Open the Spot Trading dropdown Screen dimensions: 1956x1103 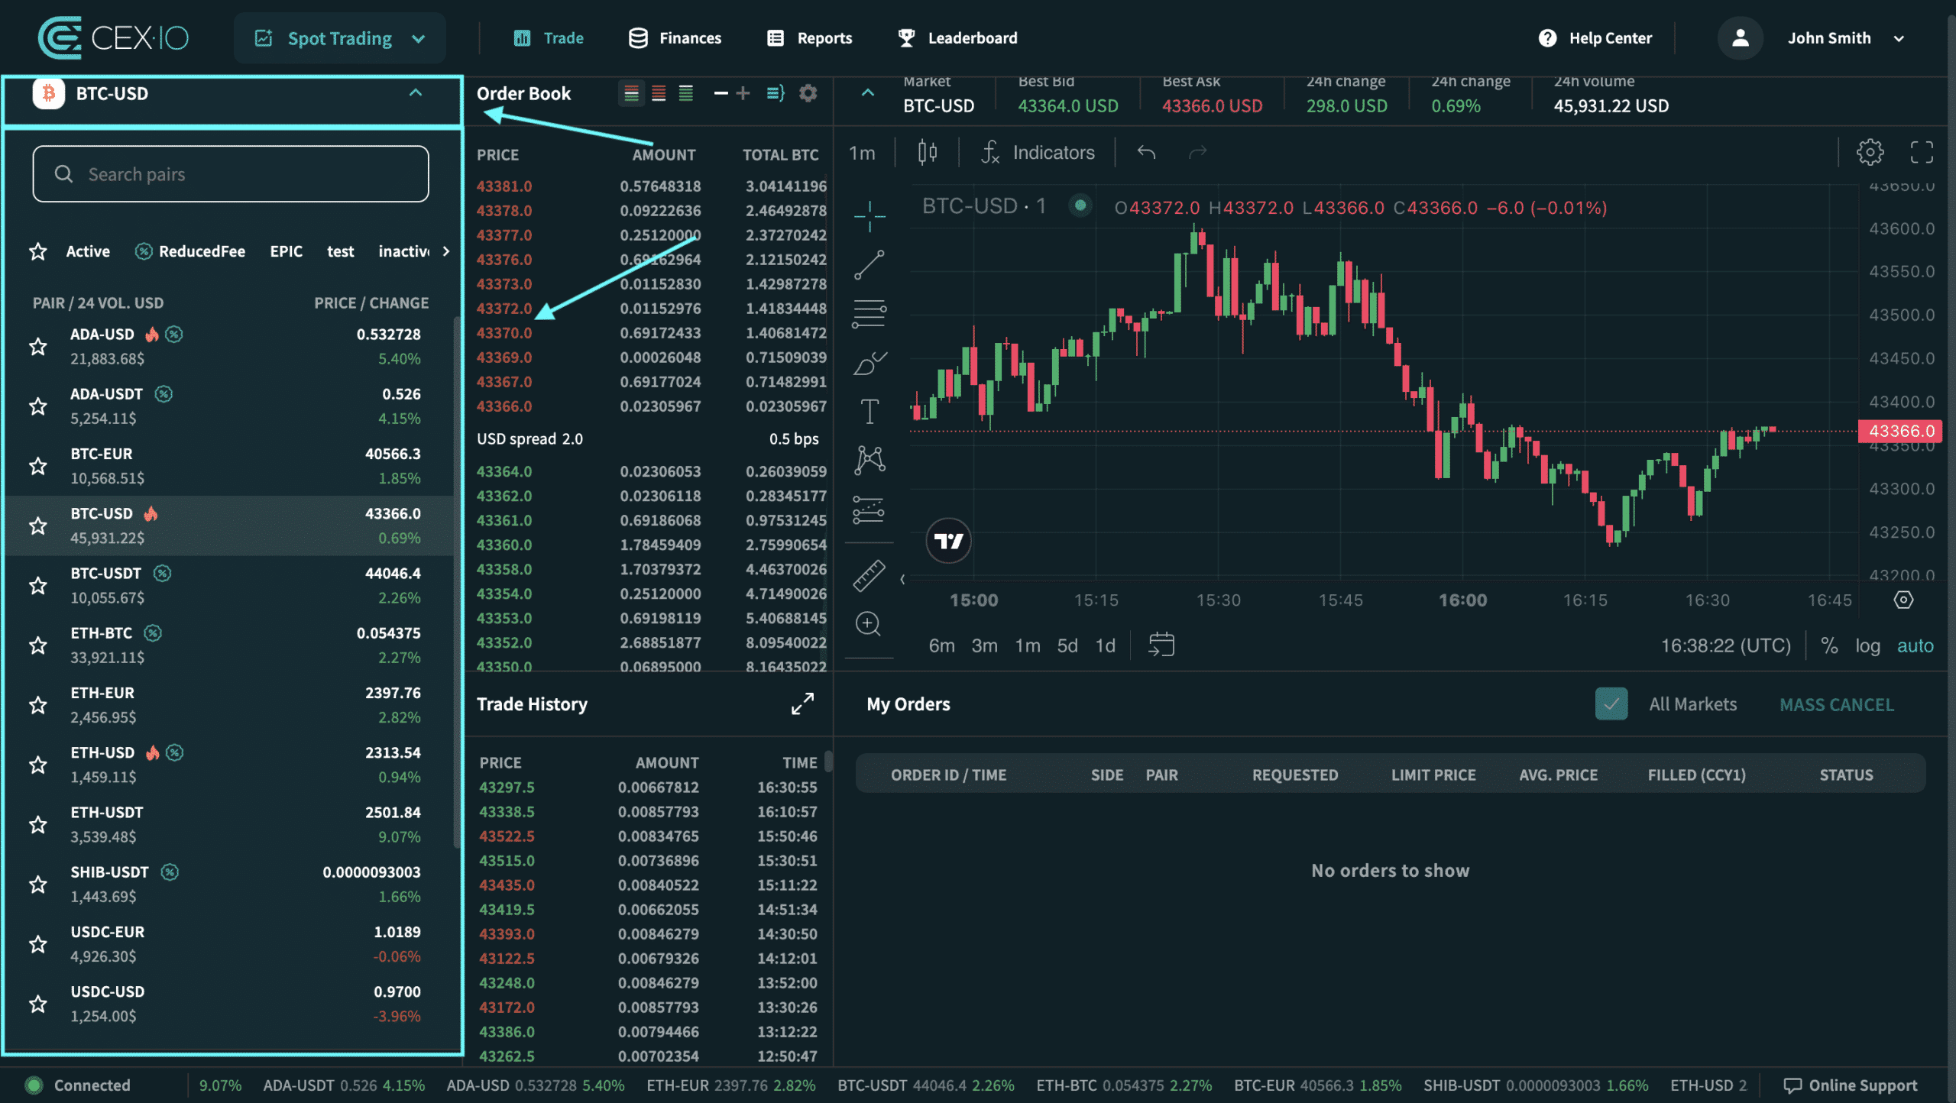[x=340, y=37]
